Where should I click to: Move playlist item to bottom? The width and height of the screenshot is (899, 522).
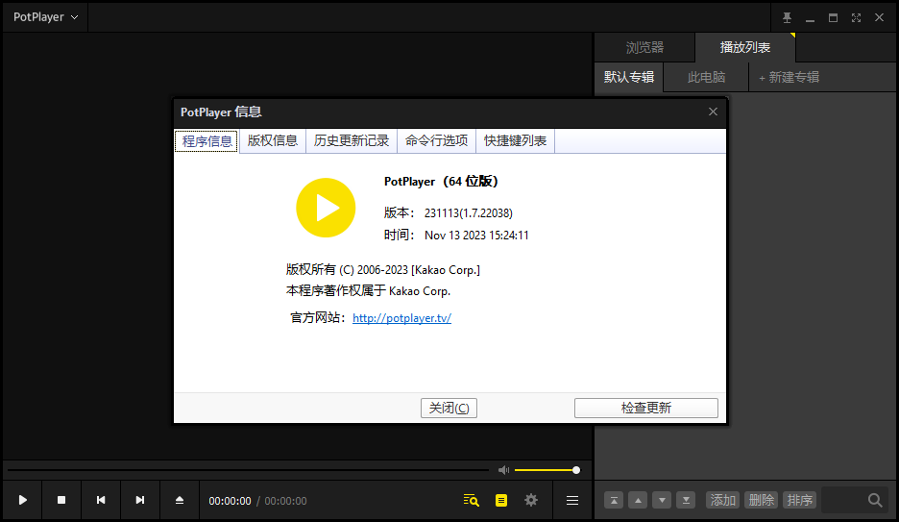686,500
